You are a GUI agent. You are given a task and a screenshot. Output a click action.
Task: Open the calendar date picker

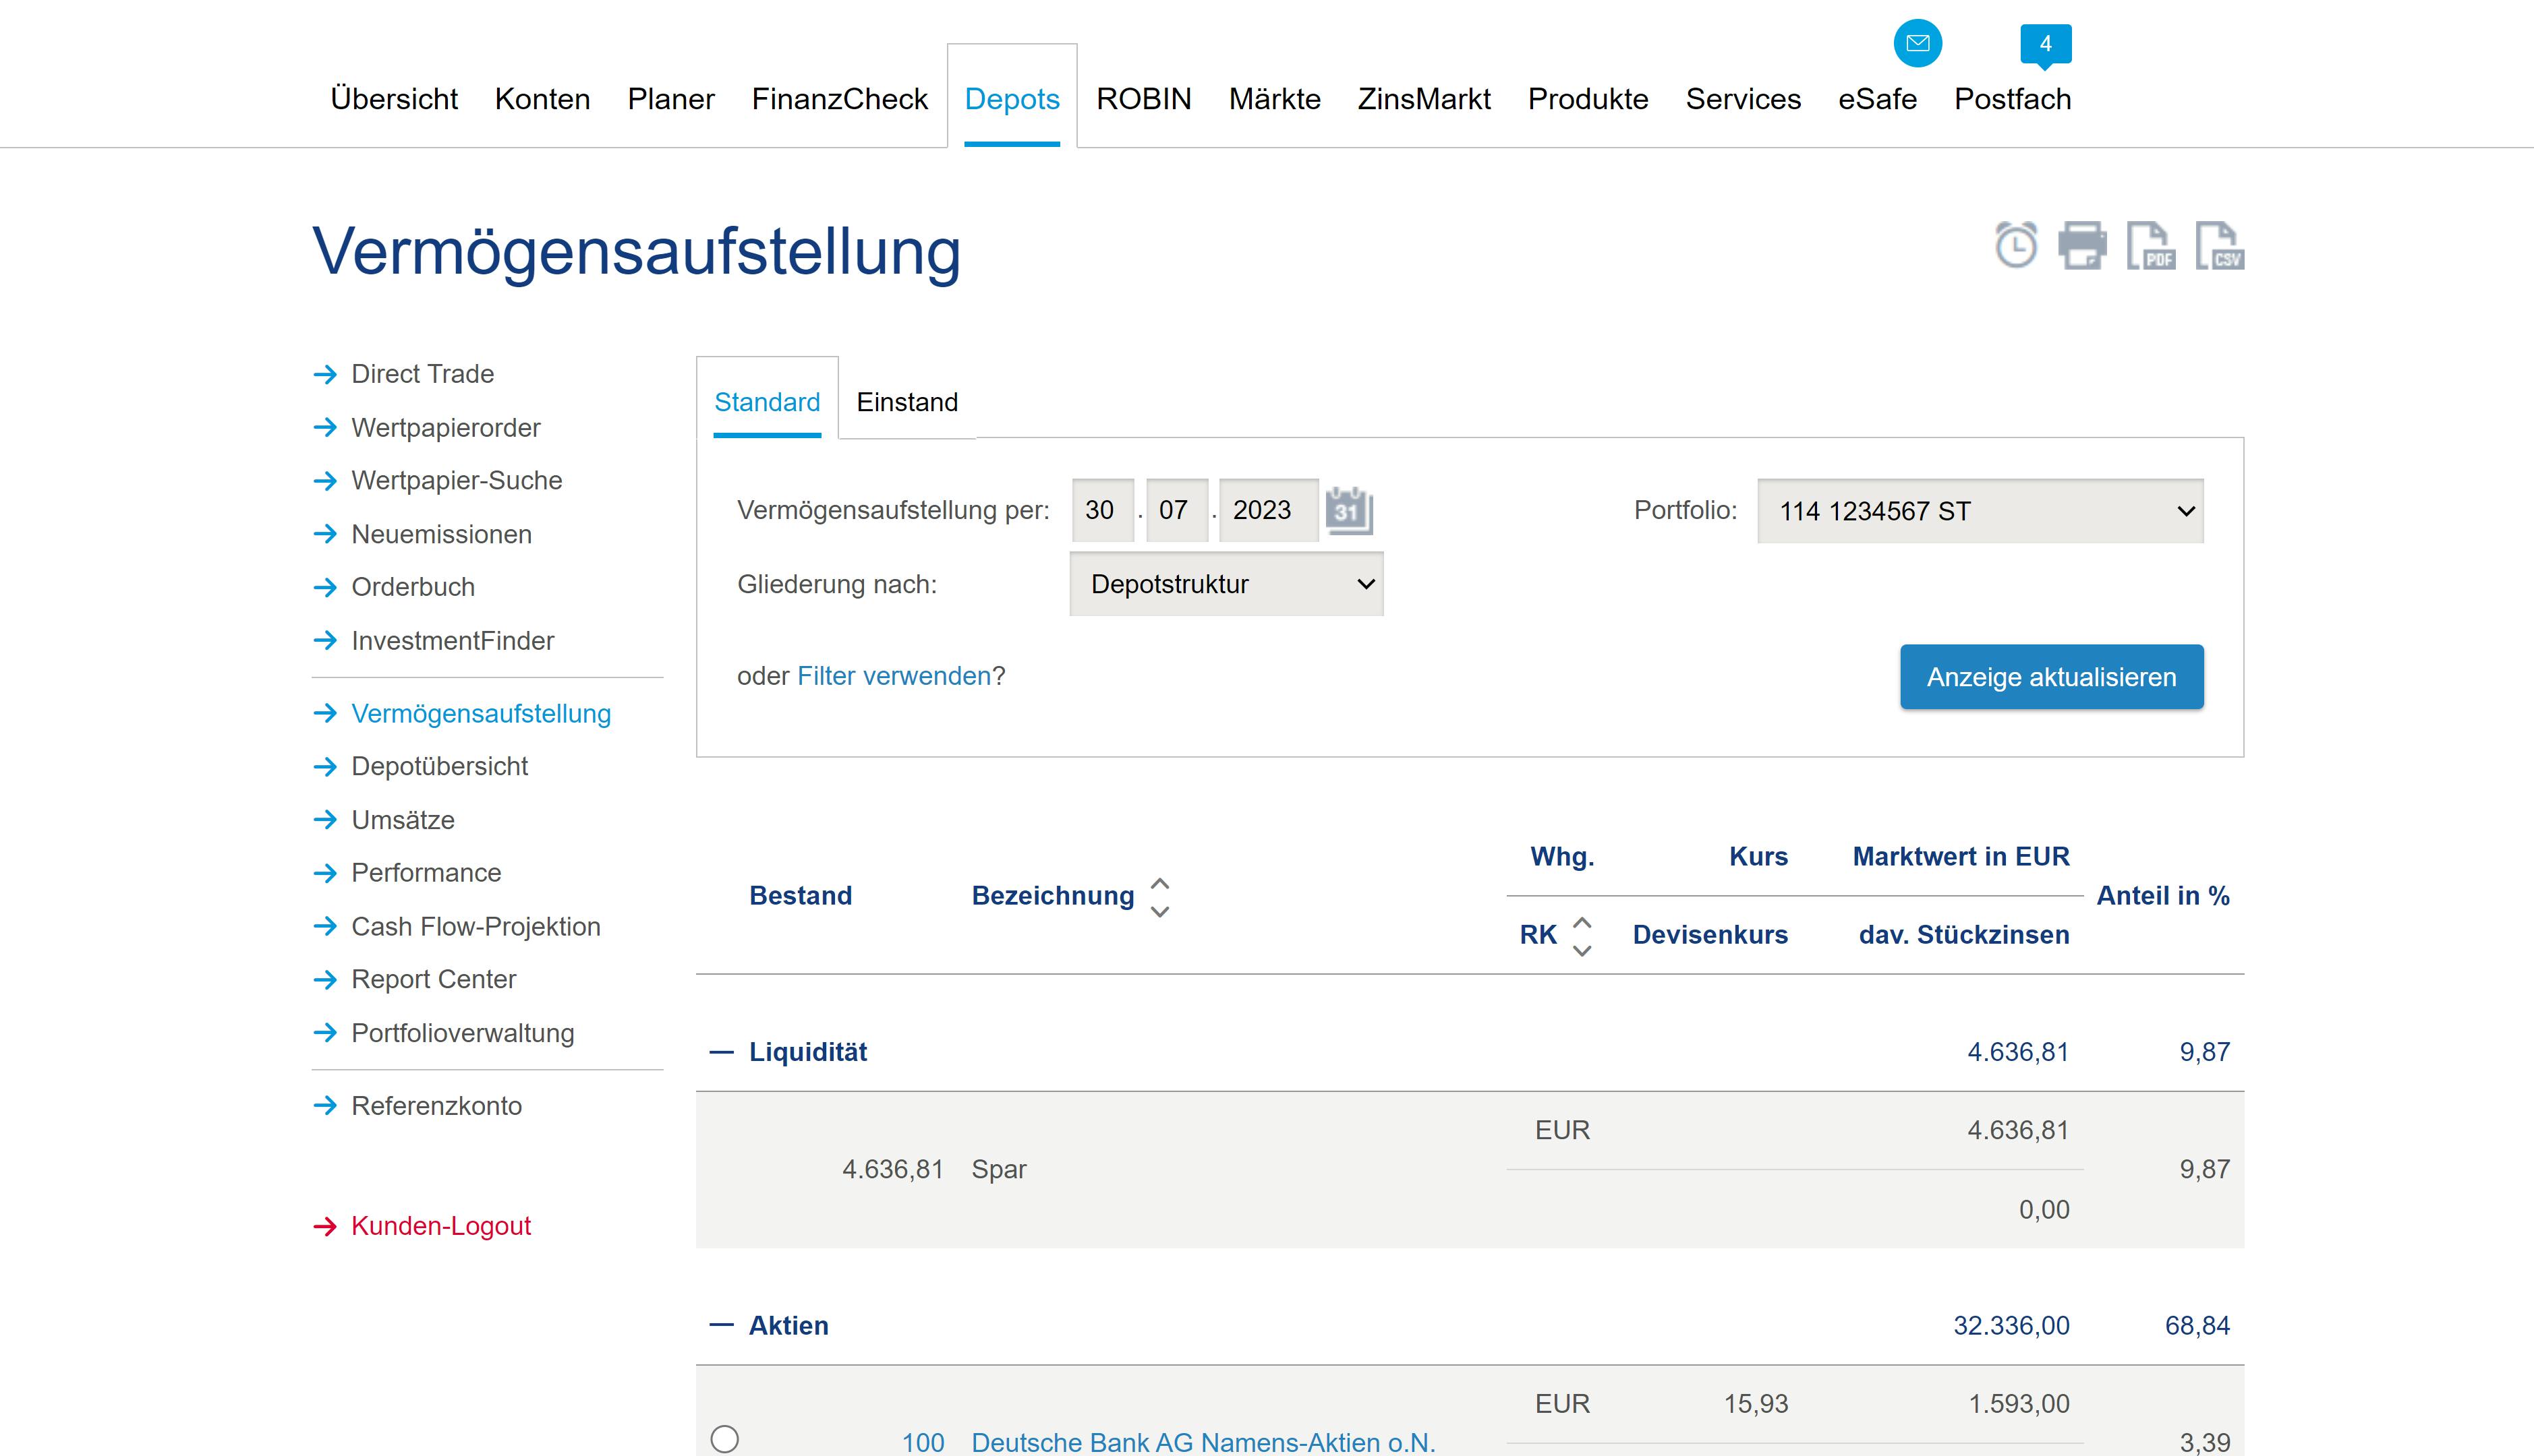point(1350,510)
